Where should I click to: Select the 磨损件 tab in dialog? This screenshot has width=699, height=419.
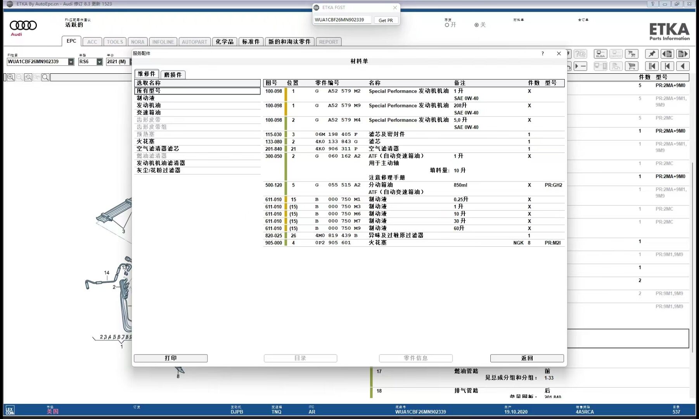coord(173,75)
